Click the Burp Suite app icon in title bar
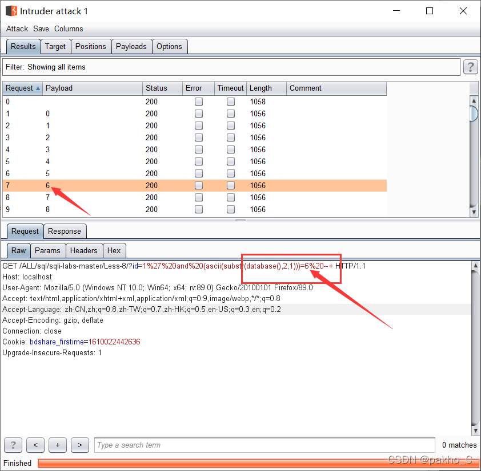481x471 pixels. 11,11
